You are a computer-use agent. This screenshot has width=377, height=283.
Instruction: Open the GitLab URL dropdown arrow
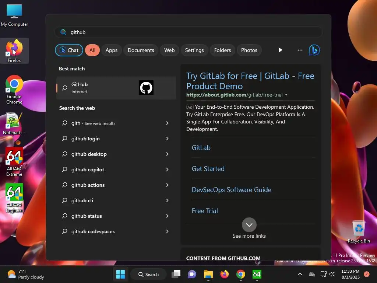(x=286, y=95)
